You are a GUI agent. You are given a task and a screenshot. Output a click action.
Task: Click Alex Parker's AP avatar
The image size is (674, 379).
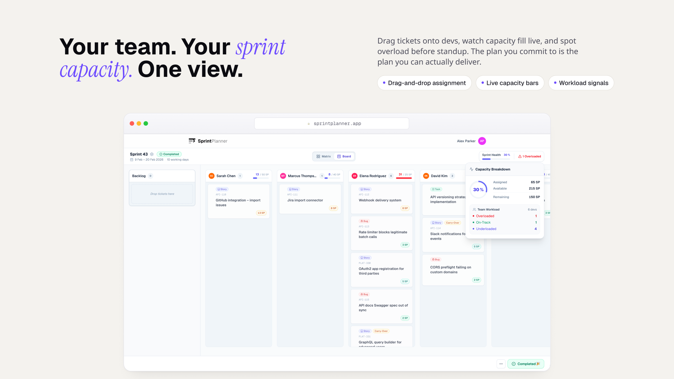pos(482,141)
